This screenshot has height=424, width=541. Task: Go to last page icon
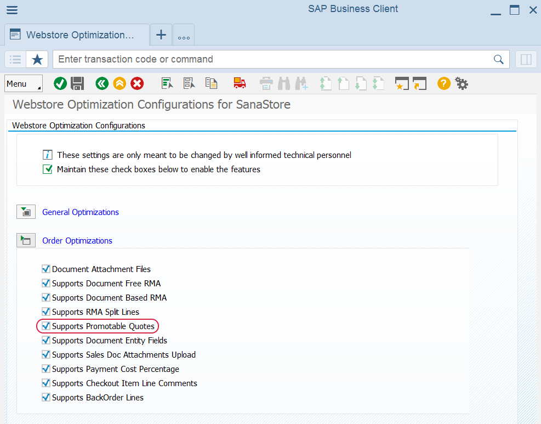(378, 83)
